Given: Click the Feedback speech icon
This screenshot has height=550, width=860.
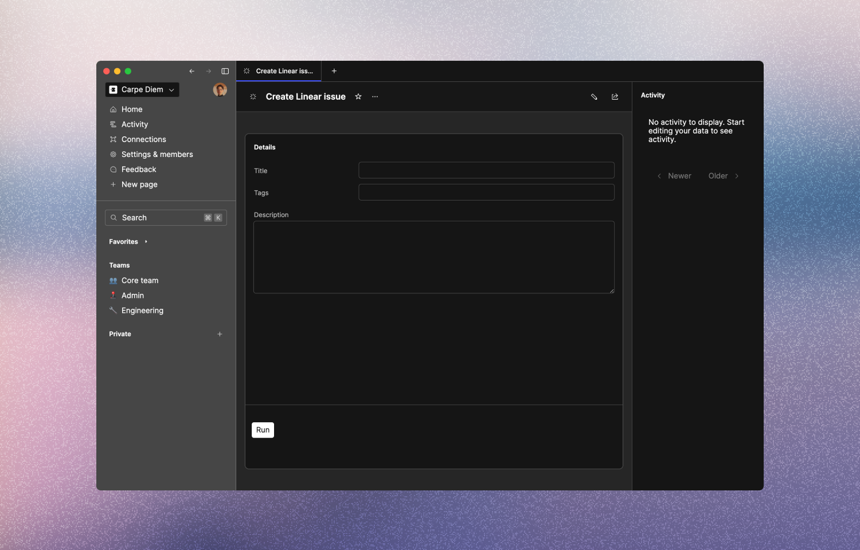Looking at the screenshot, I should (x=114, y=170).
